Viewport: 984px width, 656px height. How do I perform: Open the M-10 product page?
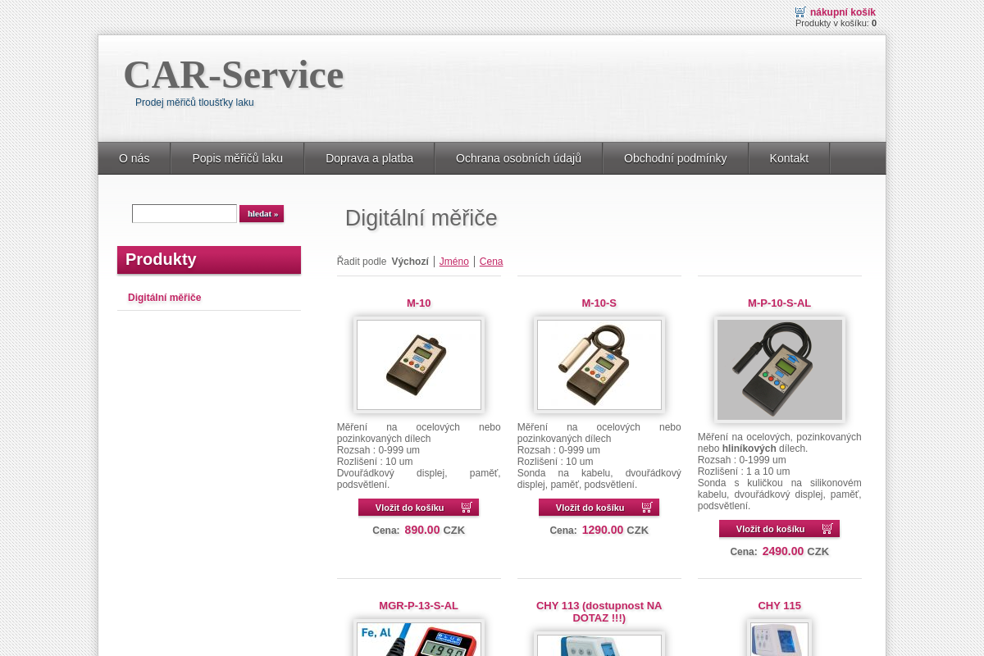418,303
